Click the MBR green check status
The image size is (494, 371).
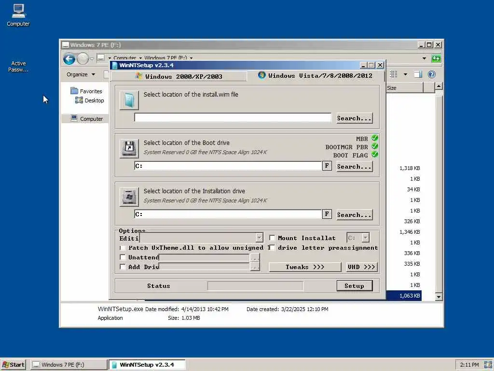(x=374, y=138)
